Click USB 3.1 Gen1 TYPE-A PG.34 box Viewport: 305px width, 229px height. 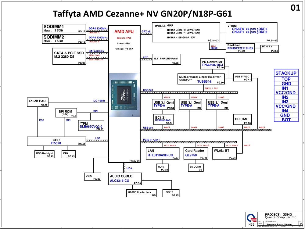pyautogui.click(x=163, y=104)
